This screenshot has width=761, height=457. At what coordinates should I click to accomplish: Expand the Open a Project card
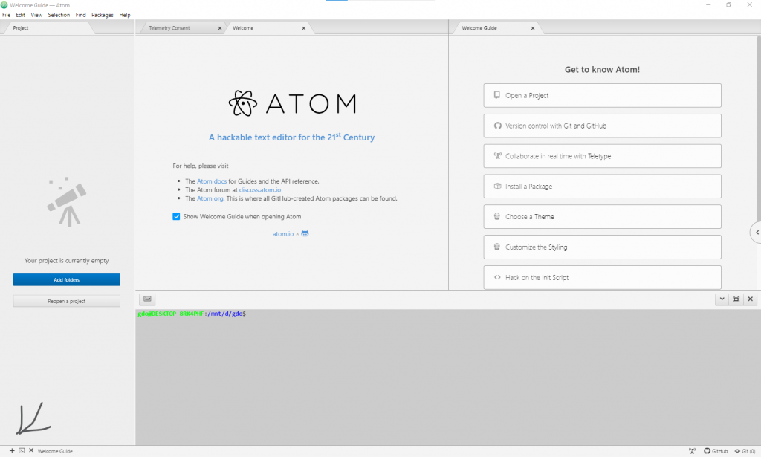[602, 96]
